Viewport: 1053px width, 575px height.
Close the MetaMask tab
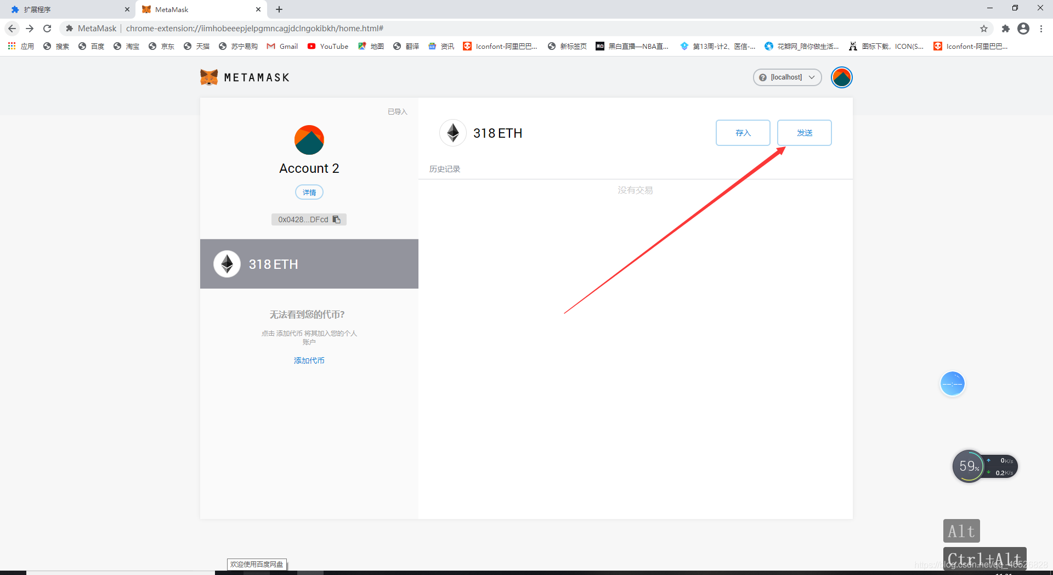(x=258, y=9)
